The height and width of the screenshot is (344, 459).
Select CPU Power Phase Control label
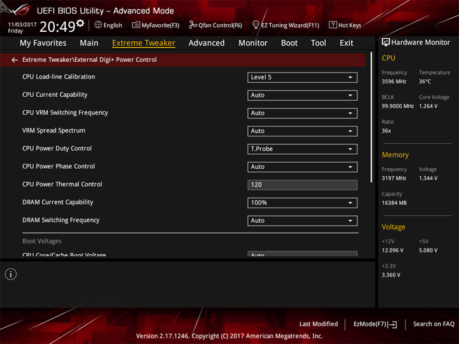(59, 166)
